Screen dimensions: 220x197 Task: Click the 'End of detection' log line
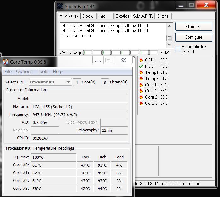(76, 36)
